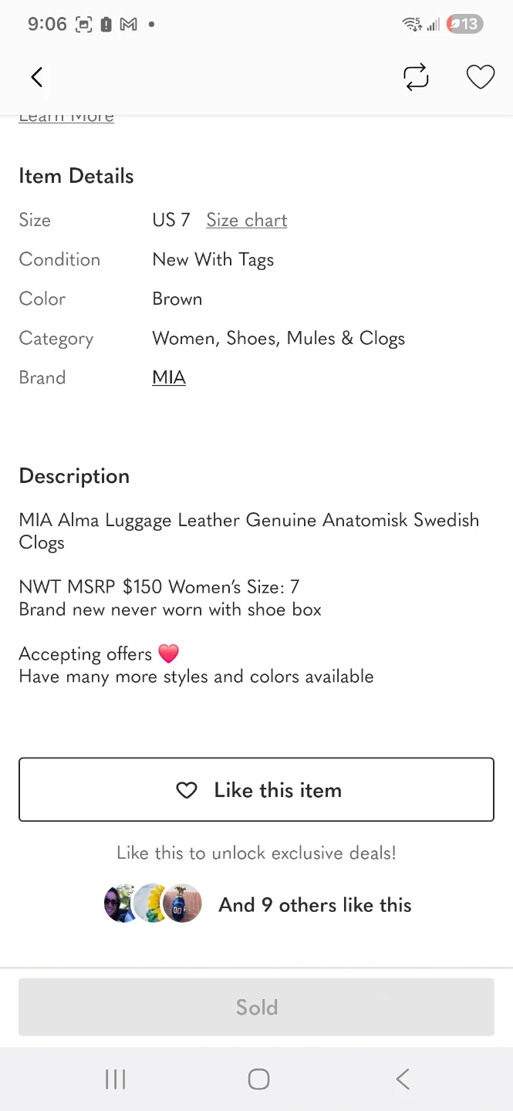Open Android recent apps button
The image size is (513, 1111).
click(x=115, y=1079)
